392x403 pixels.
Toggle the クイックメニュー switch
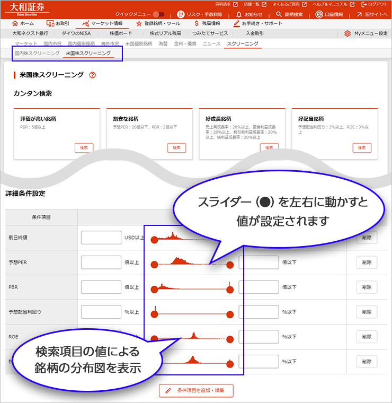[x=158, y=14]
